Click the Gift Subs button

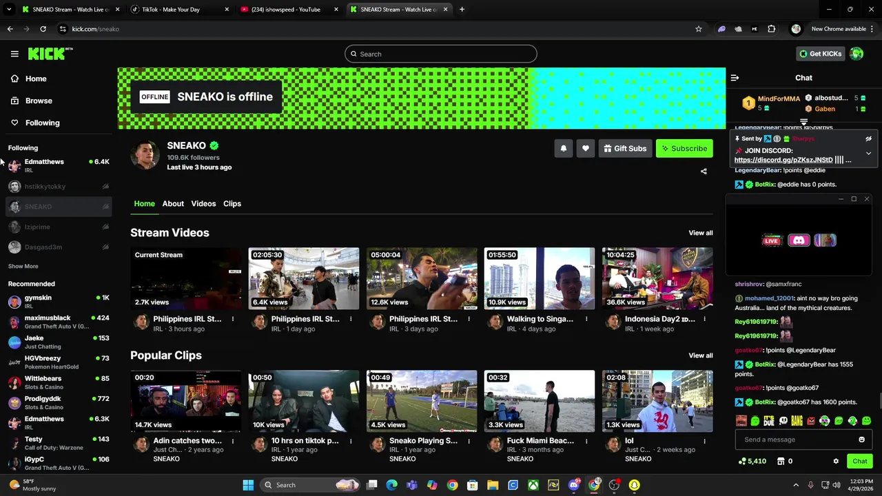(626, 148)
